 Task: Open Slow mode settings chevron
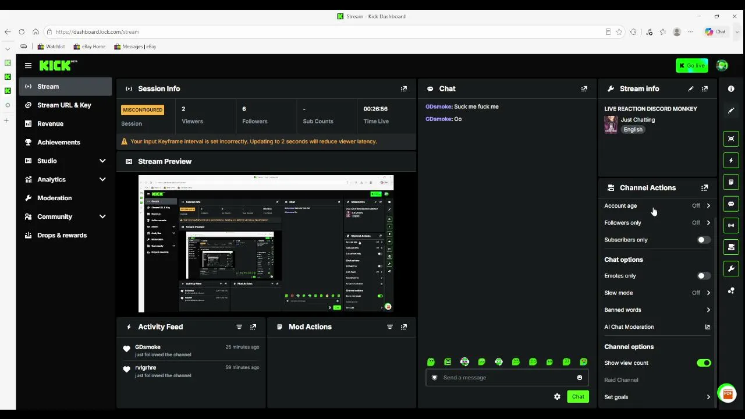click(x=708, y=293)
